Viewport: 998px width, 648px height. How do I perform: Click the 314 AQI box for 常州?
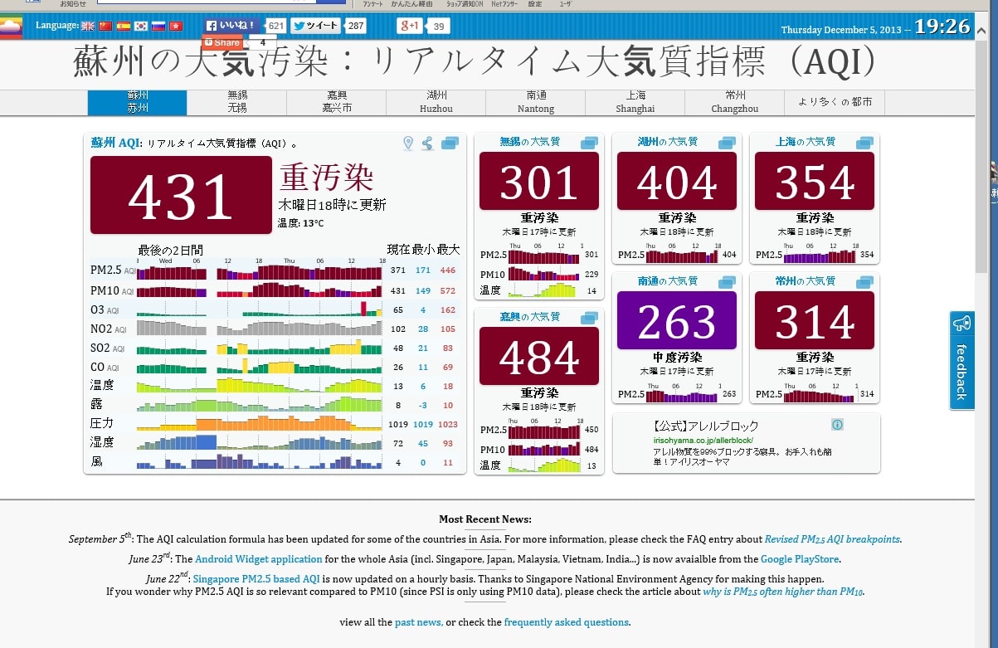(814, 320)
